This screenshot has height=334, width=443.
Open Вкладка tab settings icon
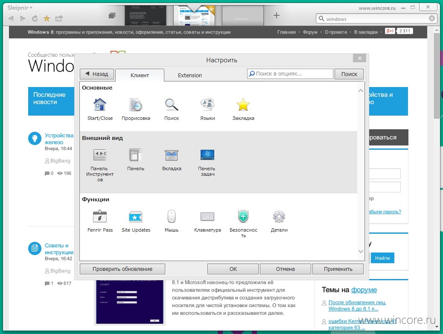[172, 160]
